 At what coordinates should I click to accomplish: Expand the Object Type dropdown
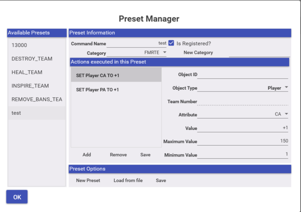tap(243, 88)
